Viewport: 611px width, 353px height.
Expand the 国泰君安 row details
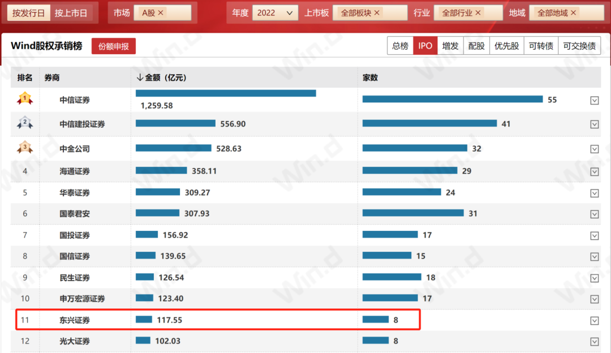[x=594, y=214]
